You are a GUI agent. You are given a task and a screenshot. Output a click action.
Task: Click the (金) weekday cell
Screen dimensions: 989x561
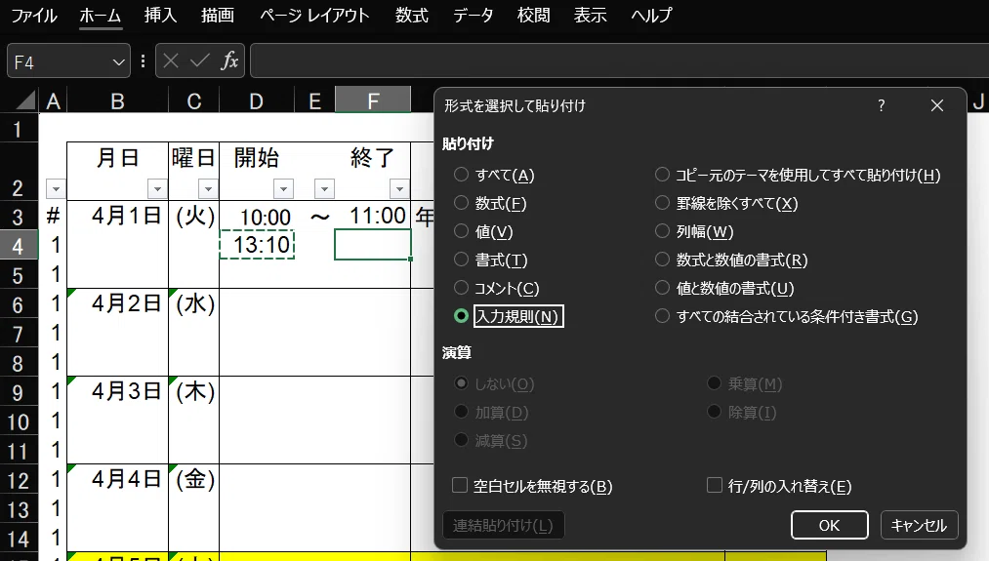[x=193, y=479]
